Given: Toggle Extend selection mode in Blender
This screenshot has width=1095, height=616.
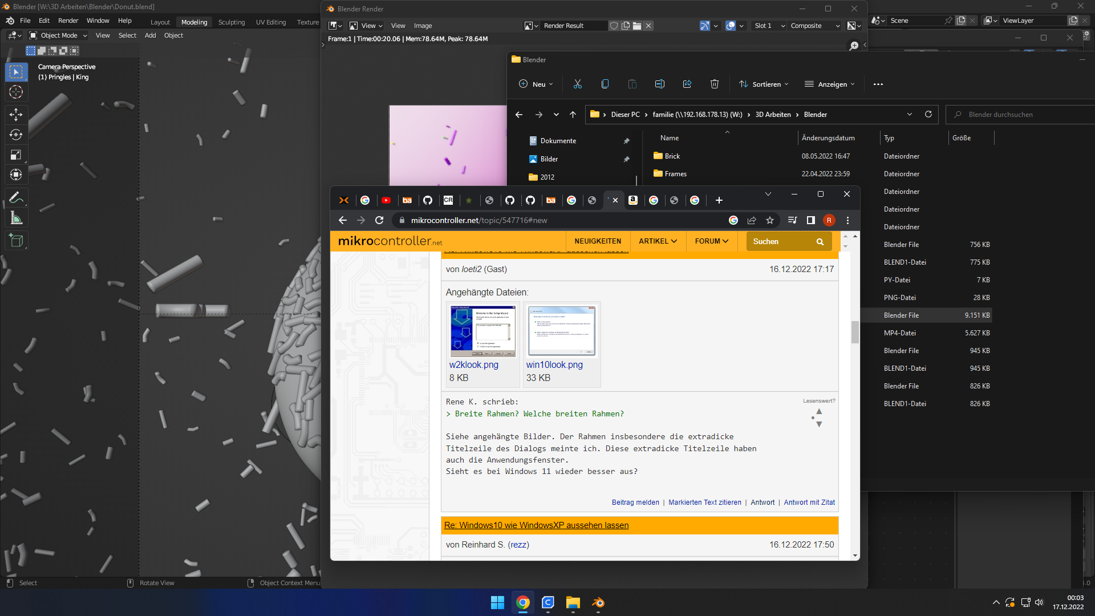Looking at the screenshot, I should (42, 51).
